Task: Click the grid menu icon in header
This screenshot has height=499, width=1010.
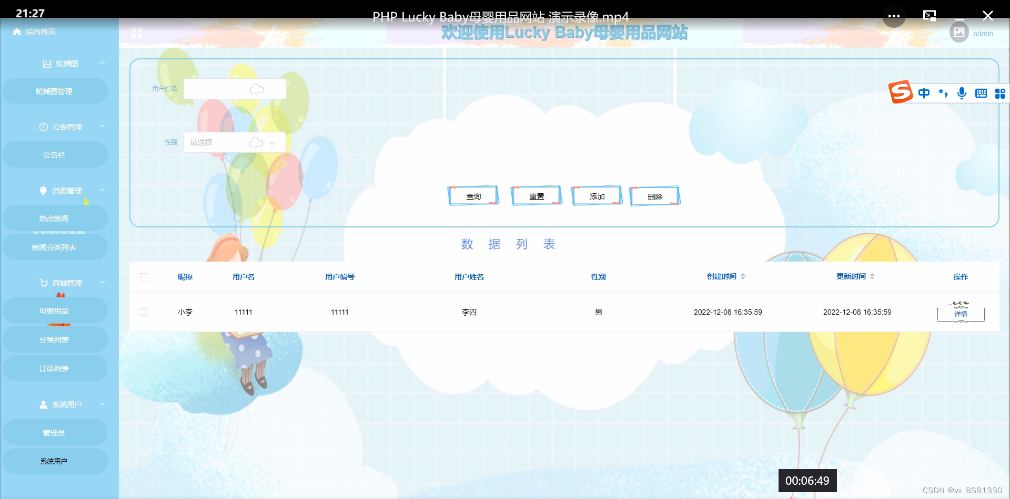Action: (137, 33)
